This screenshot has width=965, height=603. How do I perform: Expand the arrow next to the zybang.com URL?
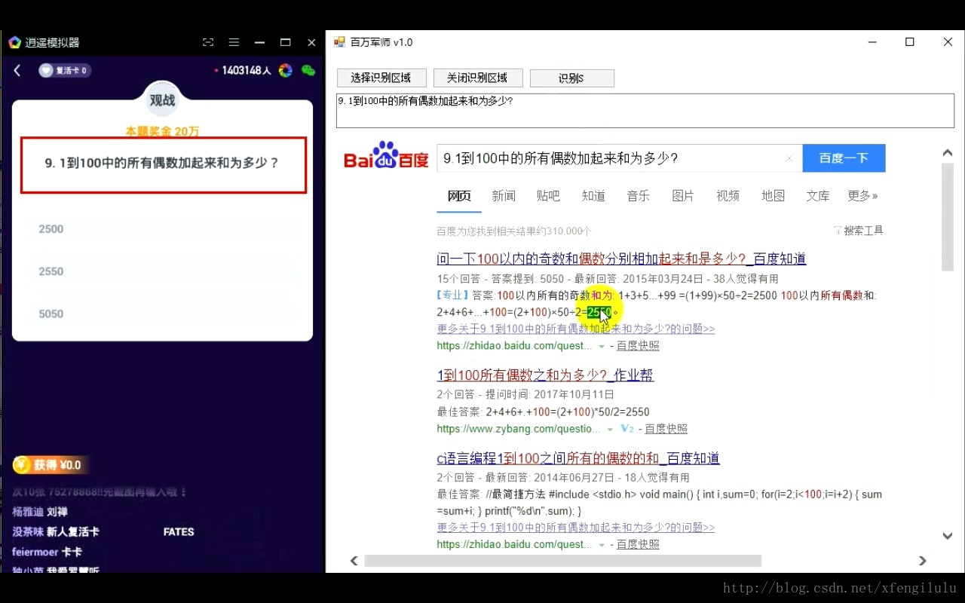point(610,430)
